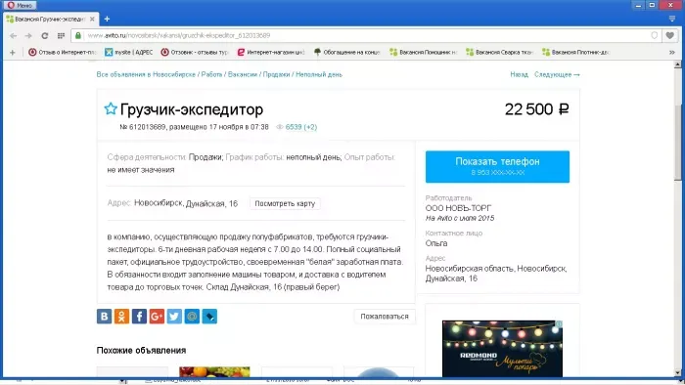Add bookmark with bookmarks bar plus

tap(12, 53)
